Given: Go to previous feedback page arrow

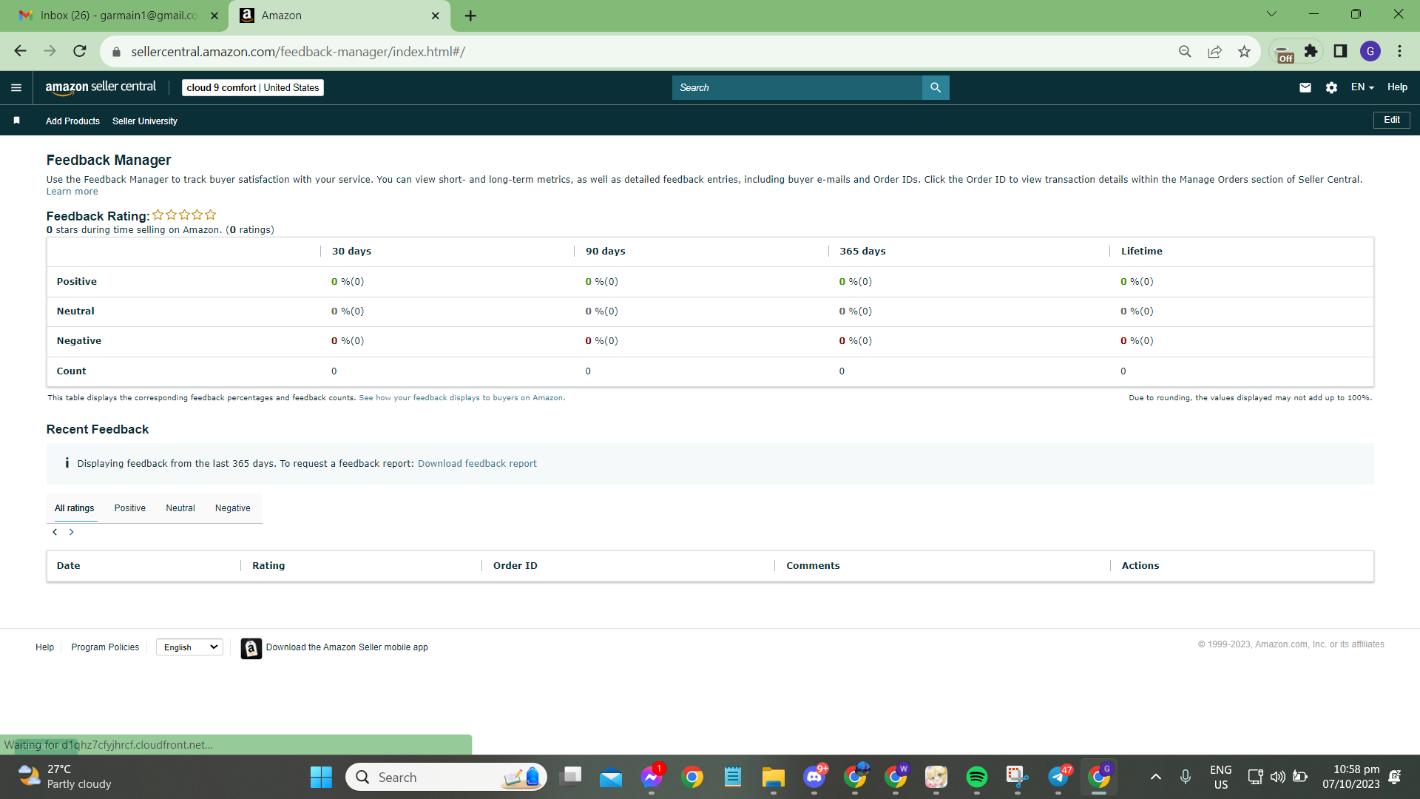Looking at the screenshot, I should [55, 532].
